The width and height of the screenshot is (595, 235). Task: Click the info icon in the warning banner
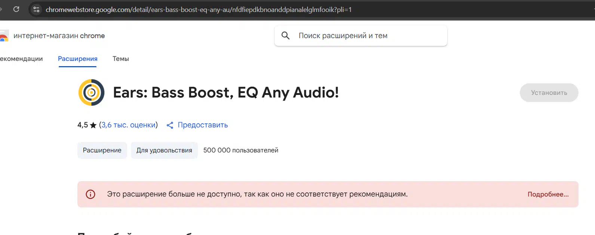pyautogui.click(x=91, y=194)
